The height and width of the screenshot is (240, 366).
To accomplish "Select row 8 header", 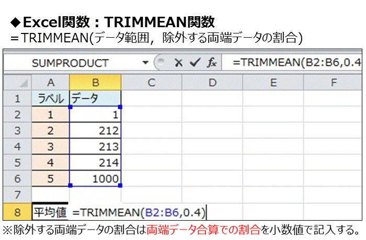I will click(x=17, y=212).
